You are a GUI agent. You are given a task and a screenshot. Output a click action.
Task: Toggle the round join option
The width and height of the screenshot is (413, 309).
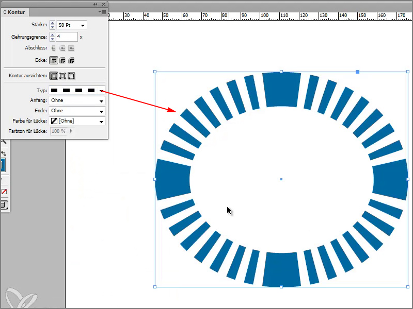(x=62, y=60)
